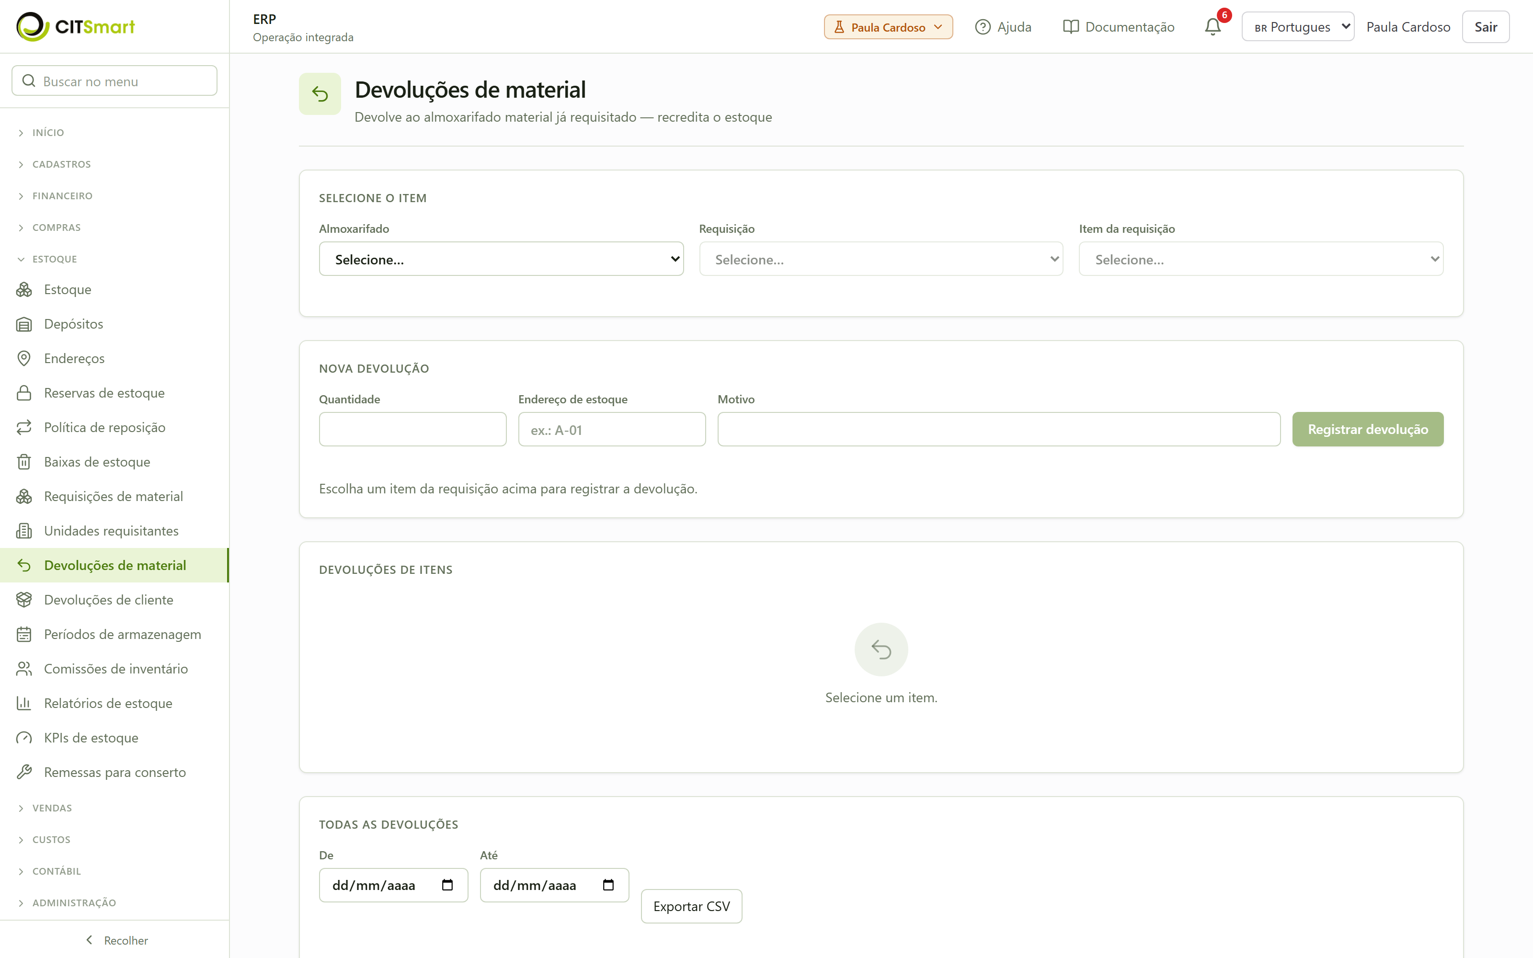Click Remessas para conserto wrench icon
Viewport: 1533px width, 958px height.
tap(24, 772)
